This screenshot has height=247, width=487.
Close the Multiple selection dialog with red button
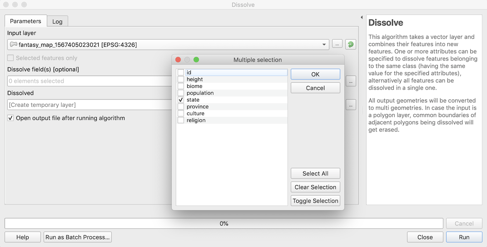tap(178, 60)
